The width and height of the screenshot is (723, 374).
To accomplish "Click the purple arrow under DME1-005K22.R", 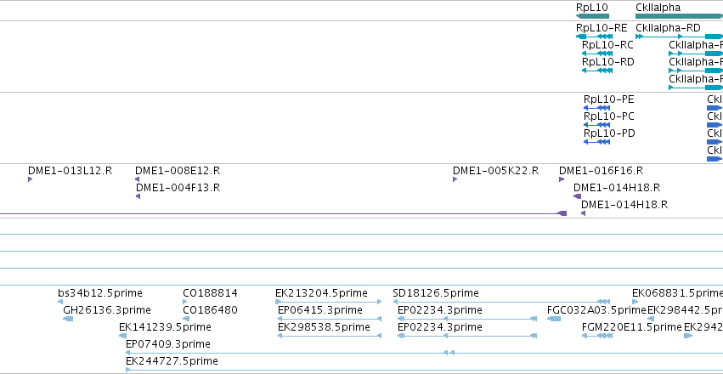I will (455, 179).
